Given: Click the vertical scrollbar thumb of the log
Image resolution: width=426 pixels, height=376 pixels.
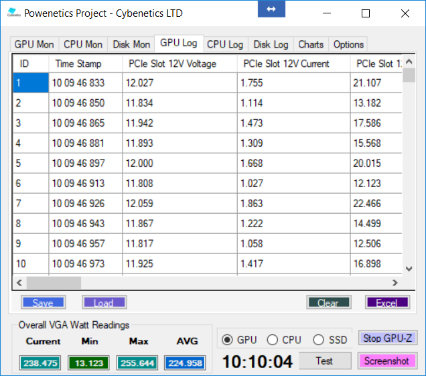Looking at the screenshot, I should (409, 75).
